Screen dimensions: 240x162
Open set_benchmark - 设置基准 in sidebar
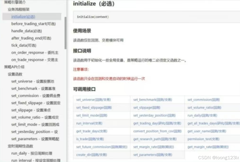pyautogui.click(x=33, y=89)
